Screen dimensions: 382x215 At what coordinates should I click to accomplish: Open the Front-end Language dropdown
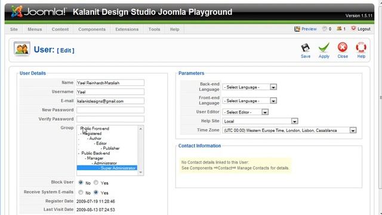[249, 101]
